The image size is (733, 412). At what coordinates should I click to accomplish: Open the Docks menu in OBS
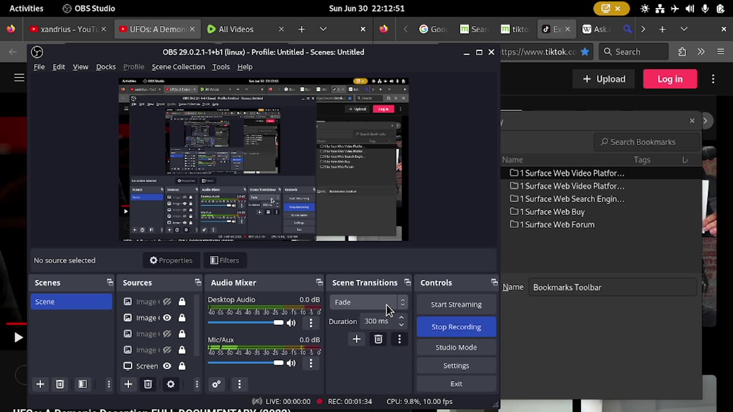tap(106, 67)
